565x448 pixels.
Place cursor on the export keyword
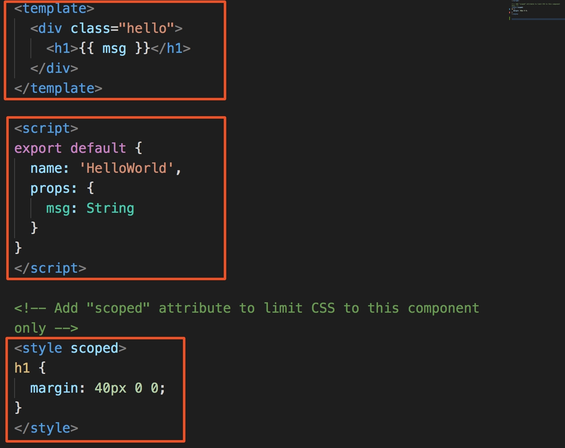[x=38, y=148]
